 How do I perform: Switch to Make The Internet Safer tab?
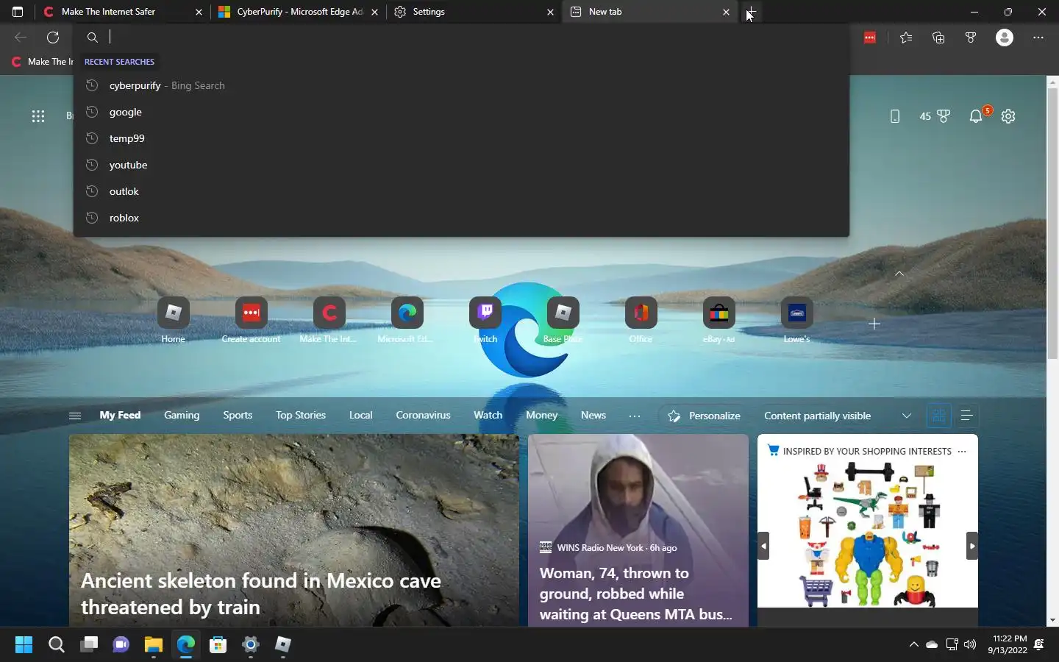coord(123,12)
